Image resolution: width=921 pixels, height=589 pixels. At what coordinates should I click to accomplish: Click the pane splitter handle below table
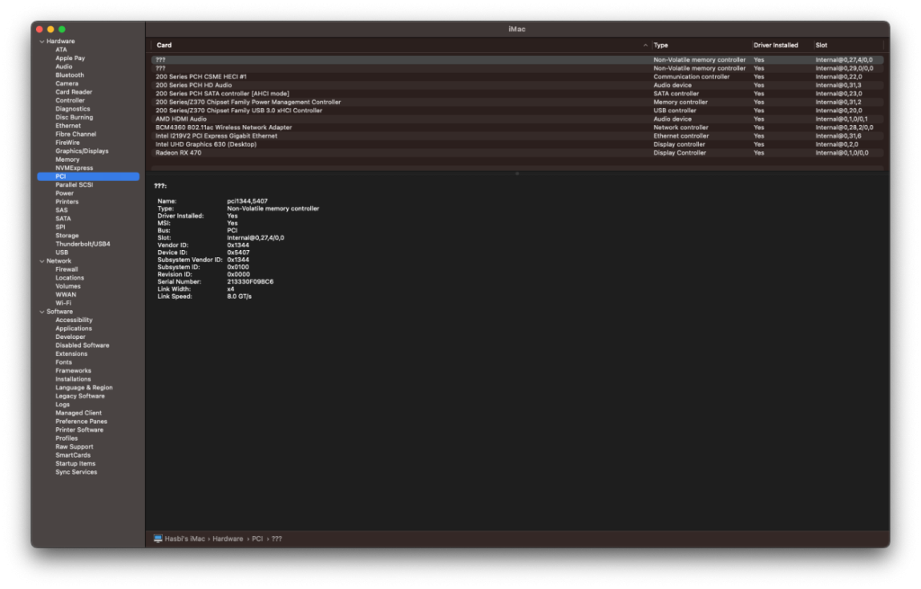click(516, 173)
